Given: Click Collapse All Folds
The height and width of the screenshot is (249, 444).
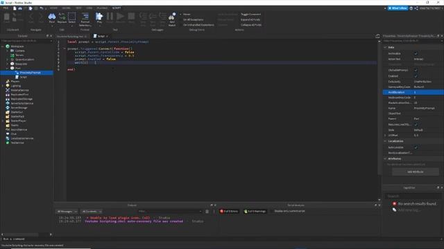Looking at the screenshot, I should tap(251, 25).
